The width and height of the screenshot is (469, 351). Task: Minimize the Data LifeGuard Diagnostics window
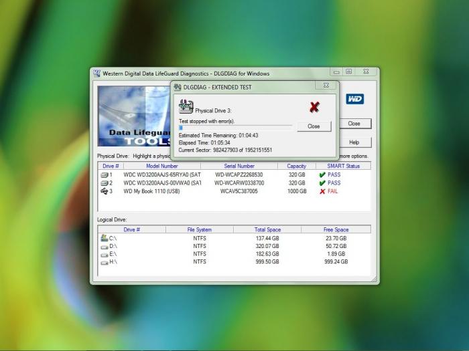[336, 72]
